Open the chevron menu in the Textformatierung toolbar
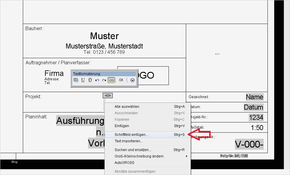 [132, 80]
